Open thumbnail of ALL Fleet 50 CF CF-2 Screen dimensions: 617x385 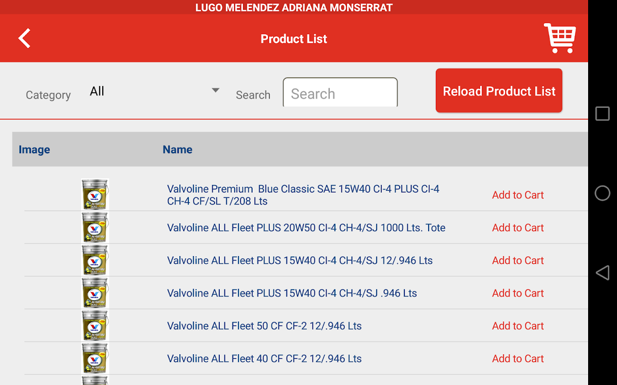click(95, 326)
